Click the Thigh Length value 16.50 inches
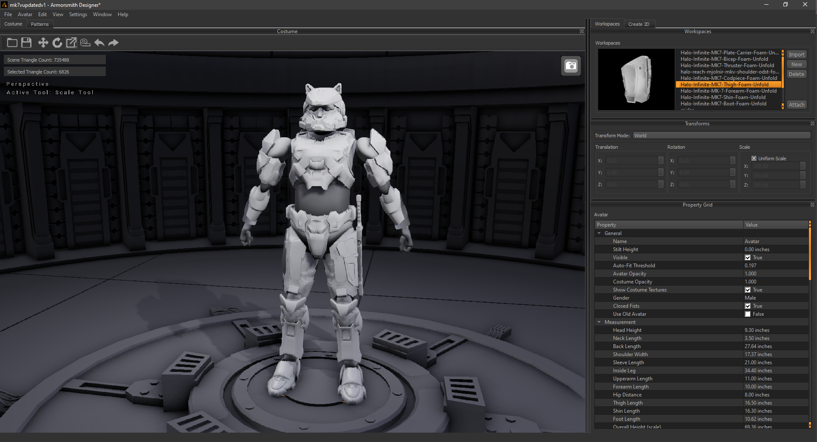 point(758,403)
